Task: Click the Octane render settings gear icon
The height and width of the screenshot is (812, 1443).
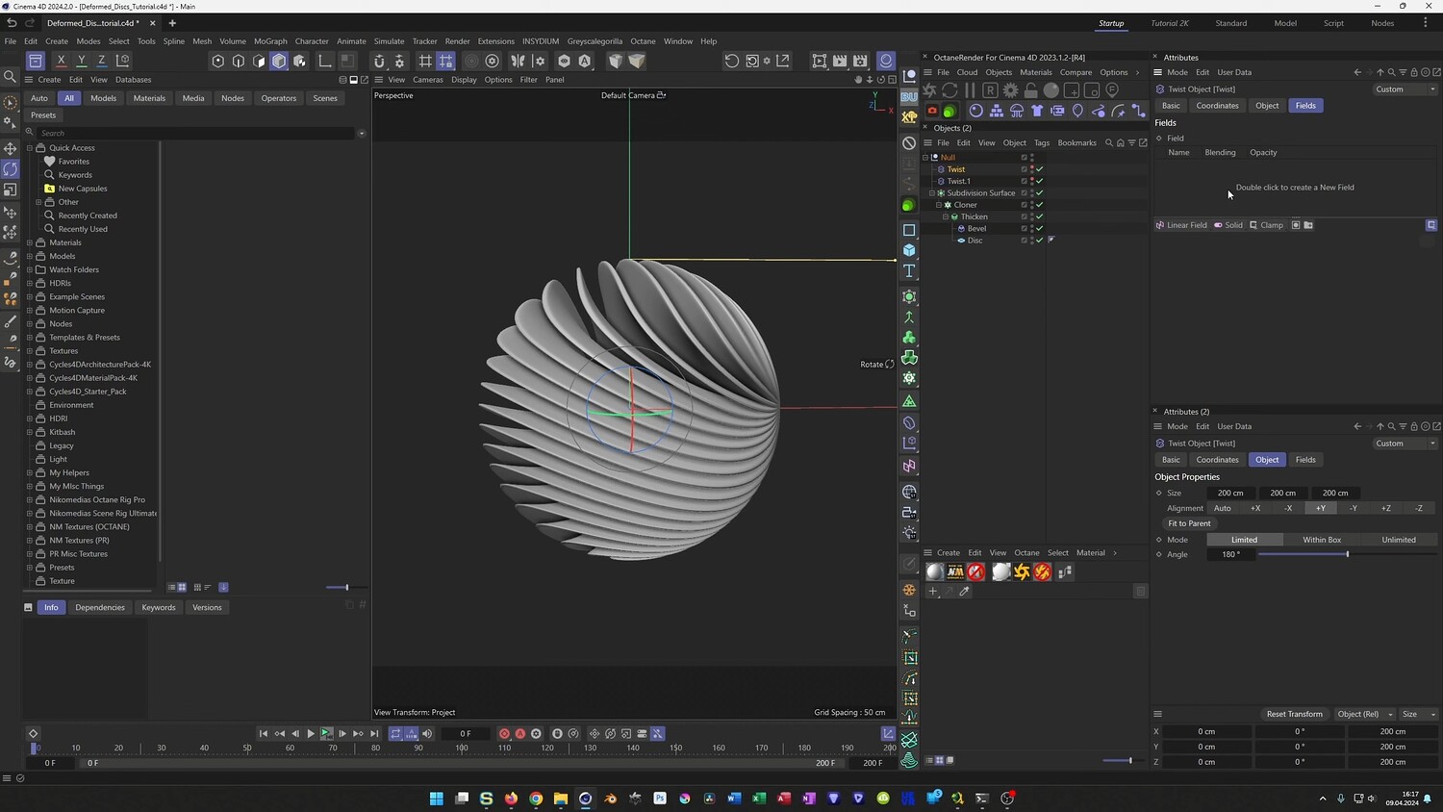Action: tap(1010, 89)
